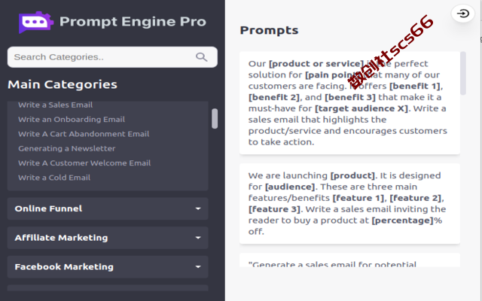Open Write a Sales Email prompts
482x301 pixels.
(x=55, y=105)
